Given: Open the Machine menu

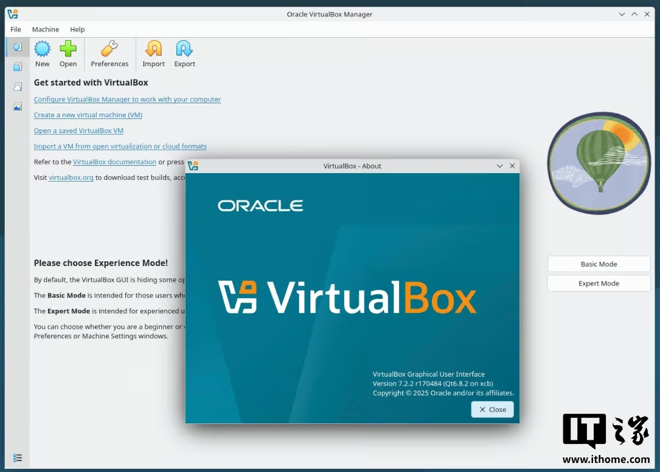Looking at the screenshot, I should 46,29.
